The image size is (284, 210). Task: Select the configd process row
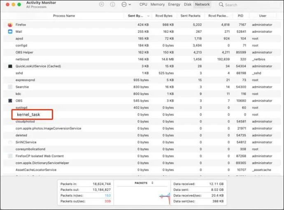coord(142,45)
